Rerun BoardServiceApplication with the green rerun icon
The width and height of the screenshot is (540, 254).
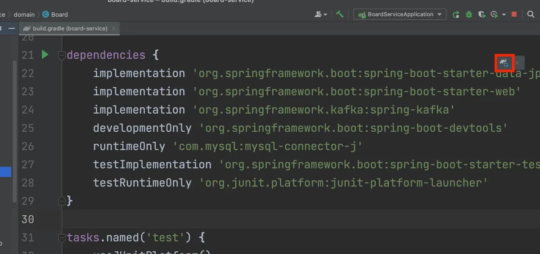pos(456,14)
